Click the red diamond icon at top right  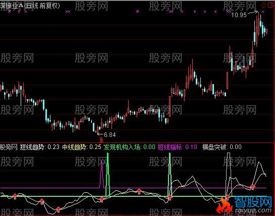pyautogui.click(x=263, y=6)
